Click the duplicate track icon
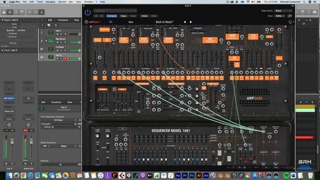 coord(49,25)
